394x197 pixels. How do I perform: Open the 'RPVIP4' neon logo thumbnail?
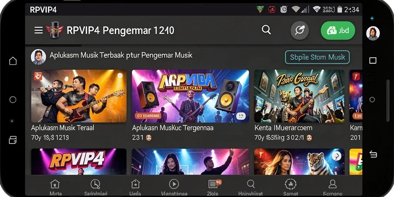pyautogui.click(x=79, y=162)
